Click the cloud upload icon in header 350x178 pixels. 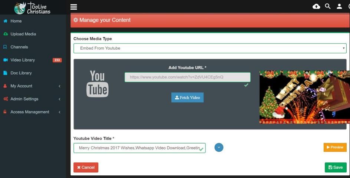316,6
